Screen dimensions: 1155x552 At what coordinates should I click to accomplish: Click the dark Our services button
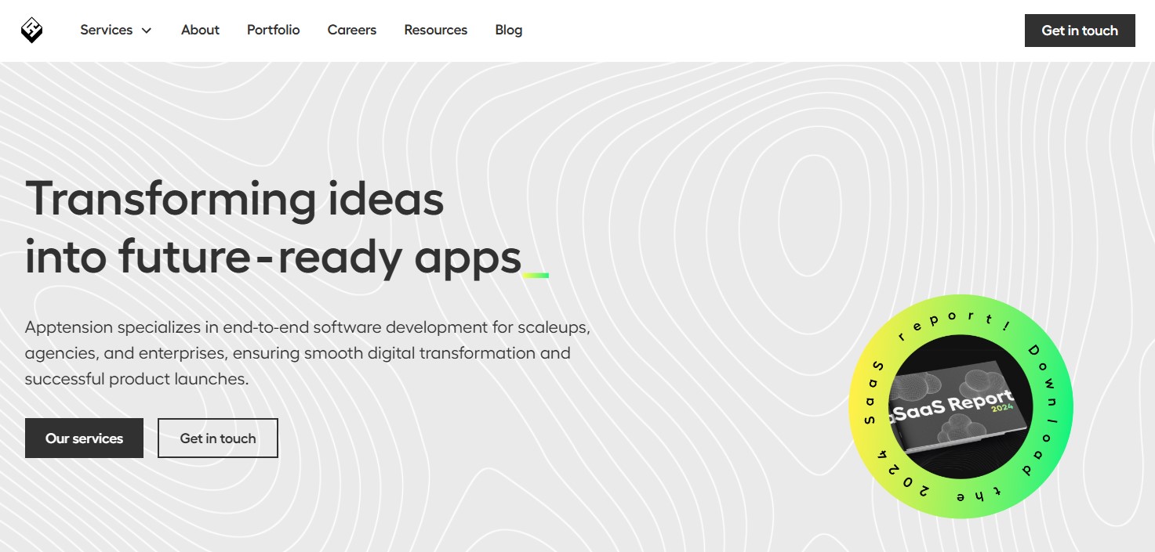pos(84,438)
